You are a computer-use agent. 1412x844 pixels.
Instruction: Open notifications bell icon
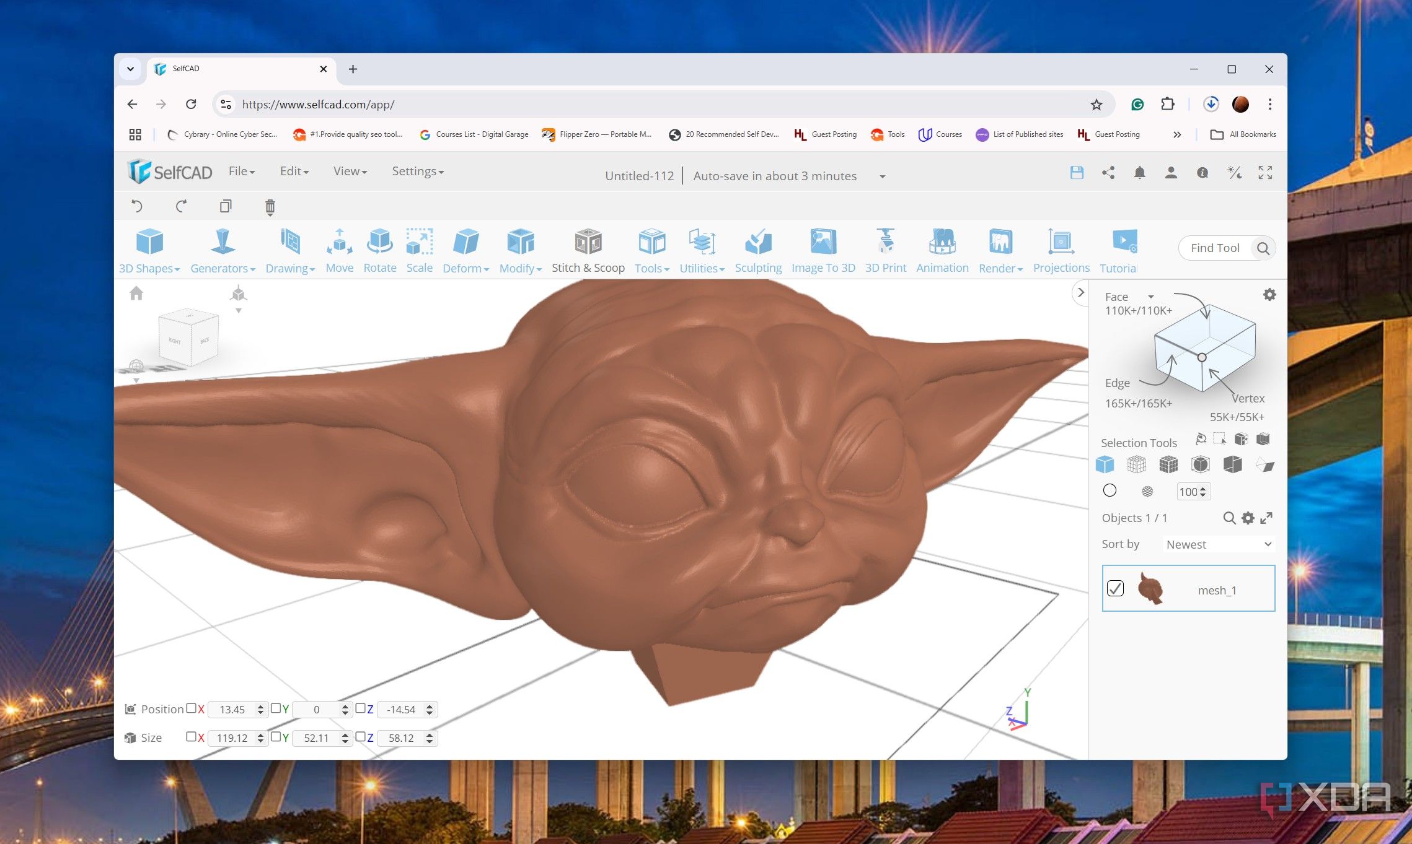[x=1139, y=173]
